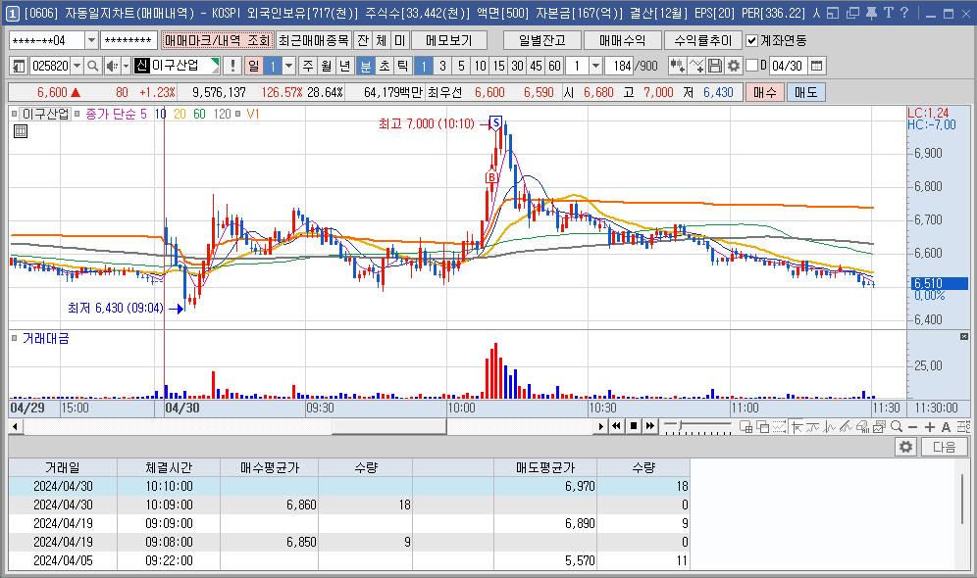Select the 3 minute interval button
The height and width of the screenshot is (578, 977).
click(x=442, y=66)
